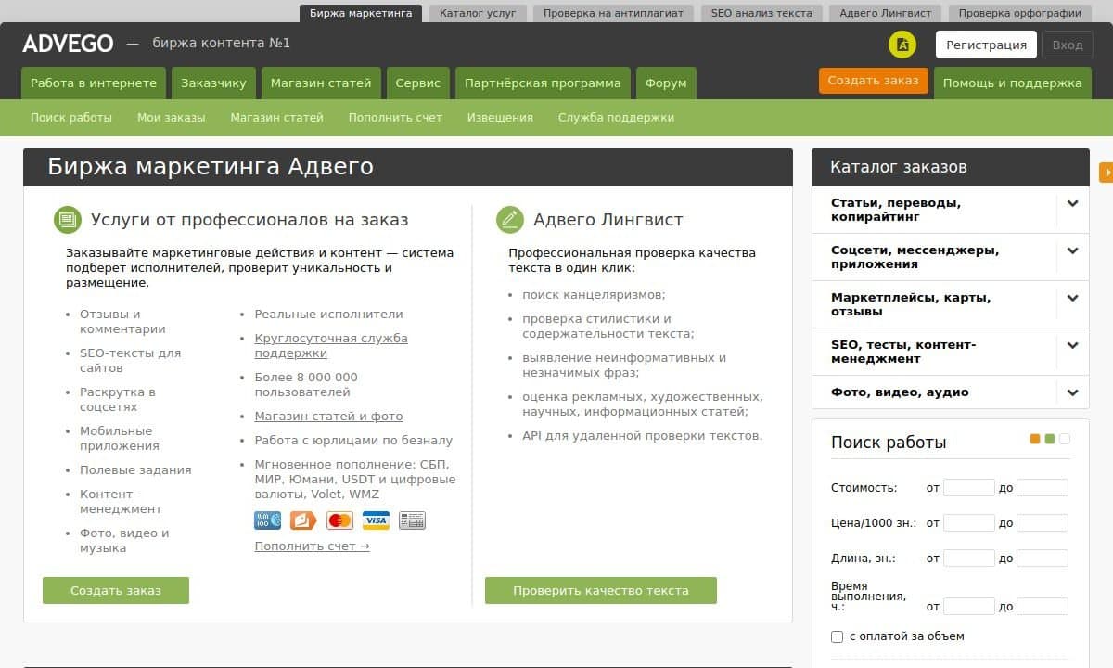Viewport: 1113px width, 668px height.
Task: Click the orange side panel arrow tab
Action: pyautogui.click(x=1106, y=173)
